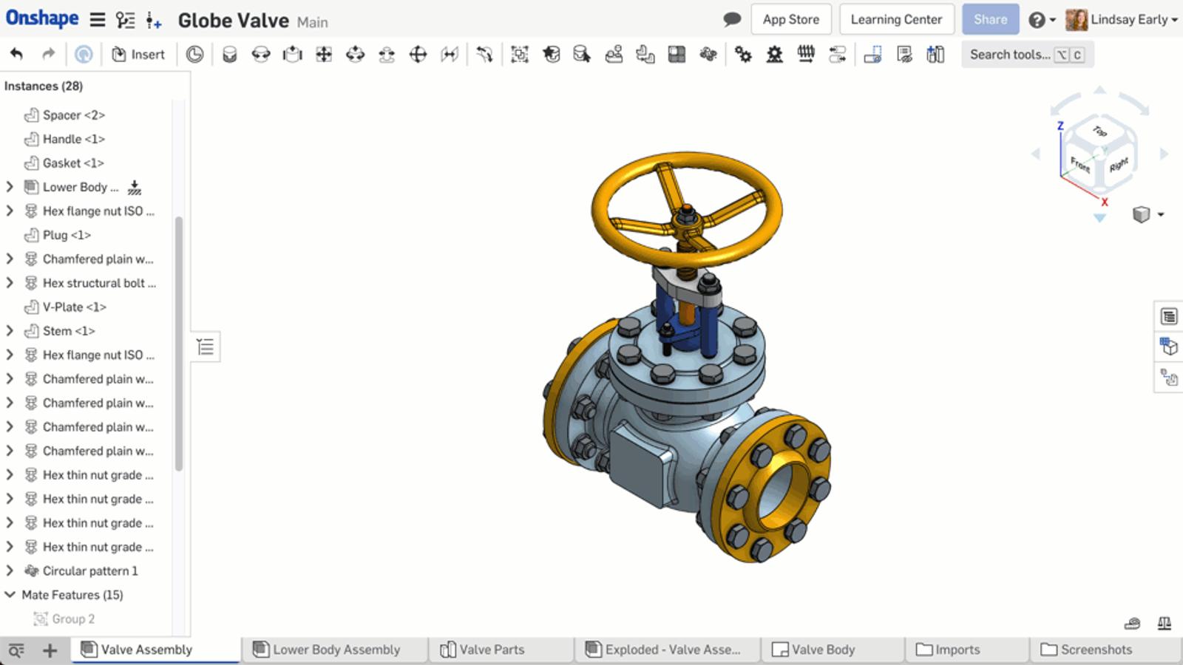Select the Fastened mate tool

click(x=229, y=54)
